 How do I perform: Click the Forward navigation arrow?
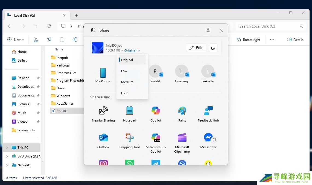tap(23, 26)
